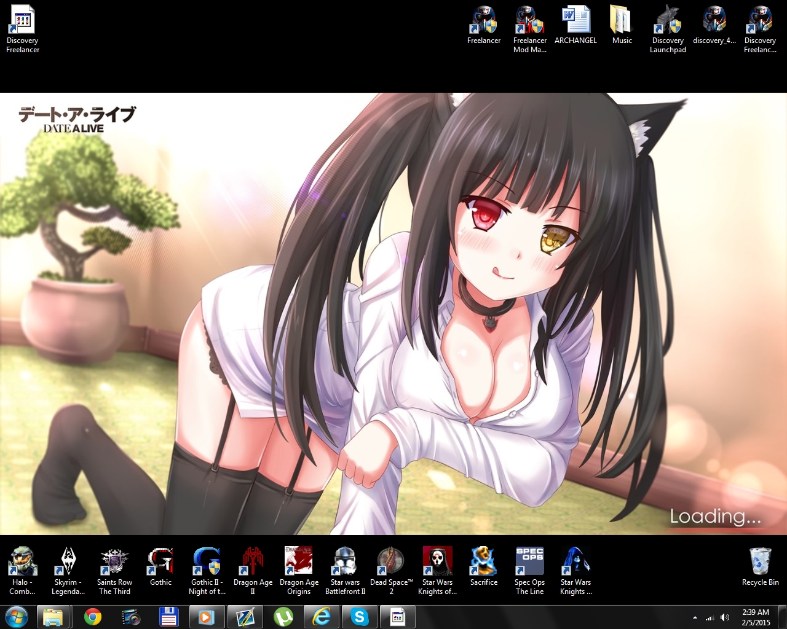787x629 pixels.
Task: Switch to the running program window on taskbar
Action: (398, 617)
